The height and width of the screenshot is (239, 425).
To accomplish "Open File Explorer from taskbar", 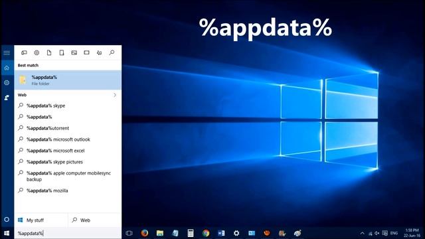I will point(160,233).
